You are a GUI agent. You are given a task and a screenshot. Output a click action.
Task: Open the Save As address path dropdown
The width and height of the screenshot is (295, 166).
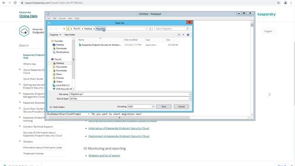click(x=147, y=29)
